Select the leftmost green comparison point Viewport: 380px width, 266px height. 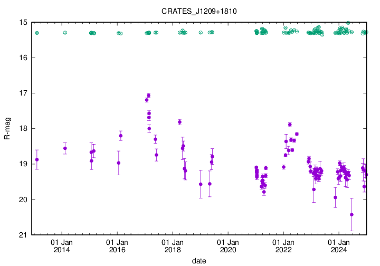[x=37, y=33]
